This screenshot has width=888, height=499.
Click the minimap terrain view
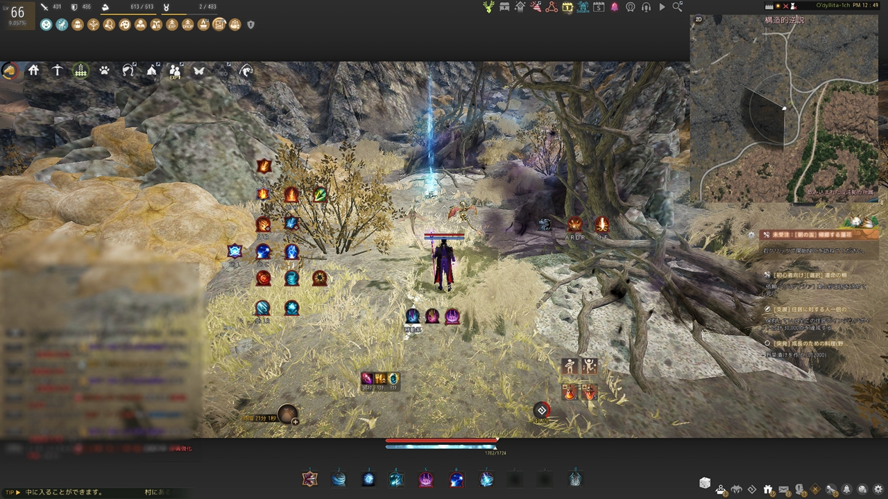784,109
